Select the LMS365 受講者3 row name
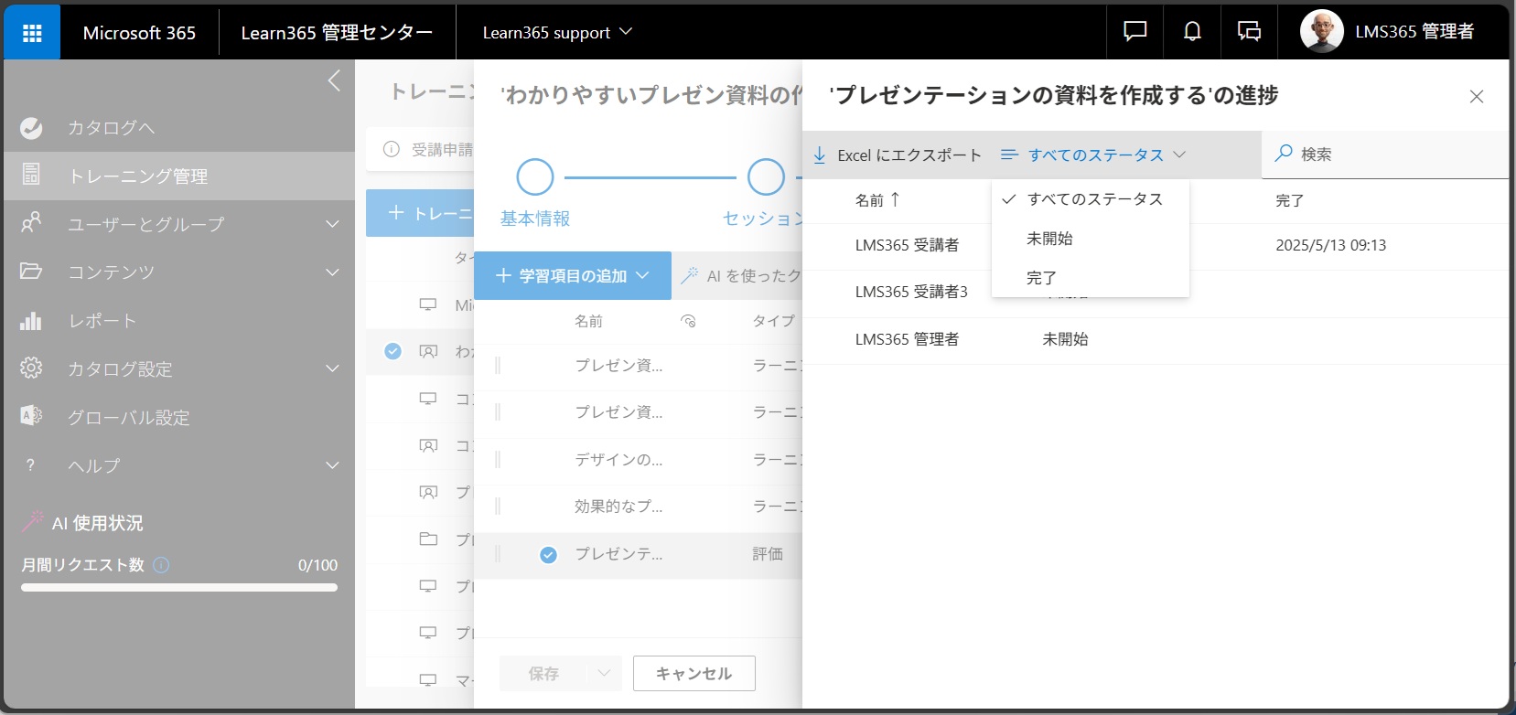The width and height of the screenshot is (1516, 715). [911, 292]
